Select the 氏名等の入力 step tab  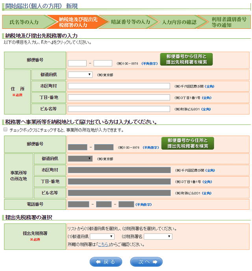(x=24, y=22)
